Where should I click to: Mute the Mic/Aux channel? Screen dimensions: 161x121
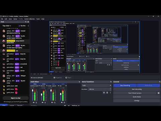43,103
